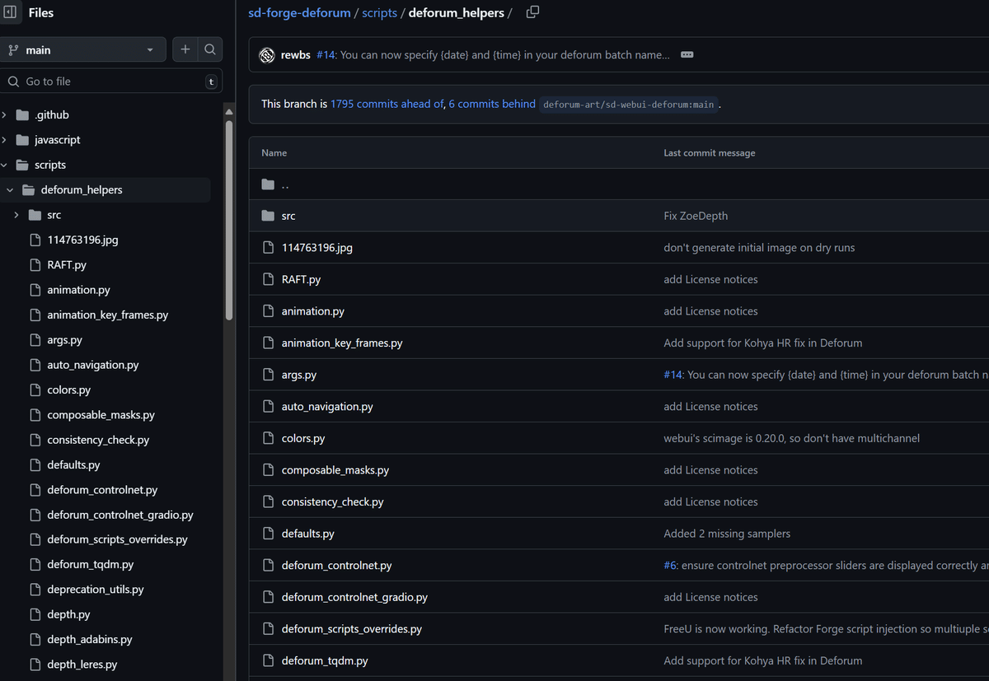Expand the .github folder in tree
Image resolution: width=989 pixels, height=681 pixels.
click(x=5, y=115)
